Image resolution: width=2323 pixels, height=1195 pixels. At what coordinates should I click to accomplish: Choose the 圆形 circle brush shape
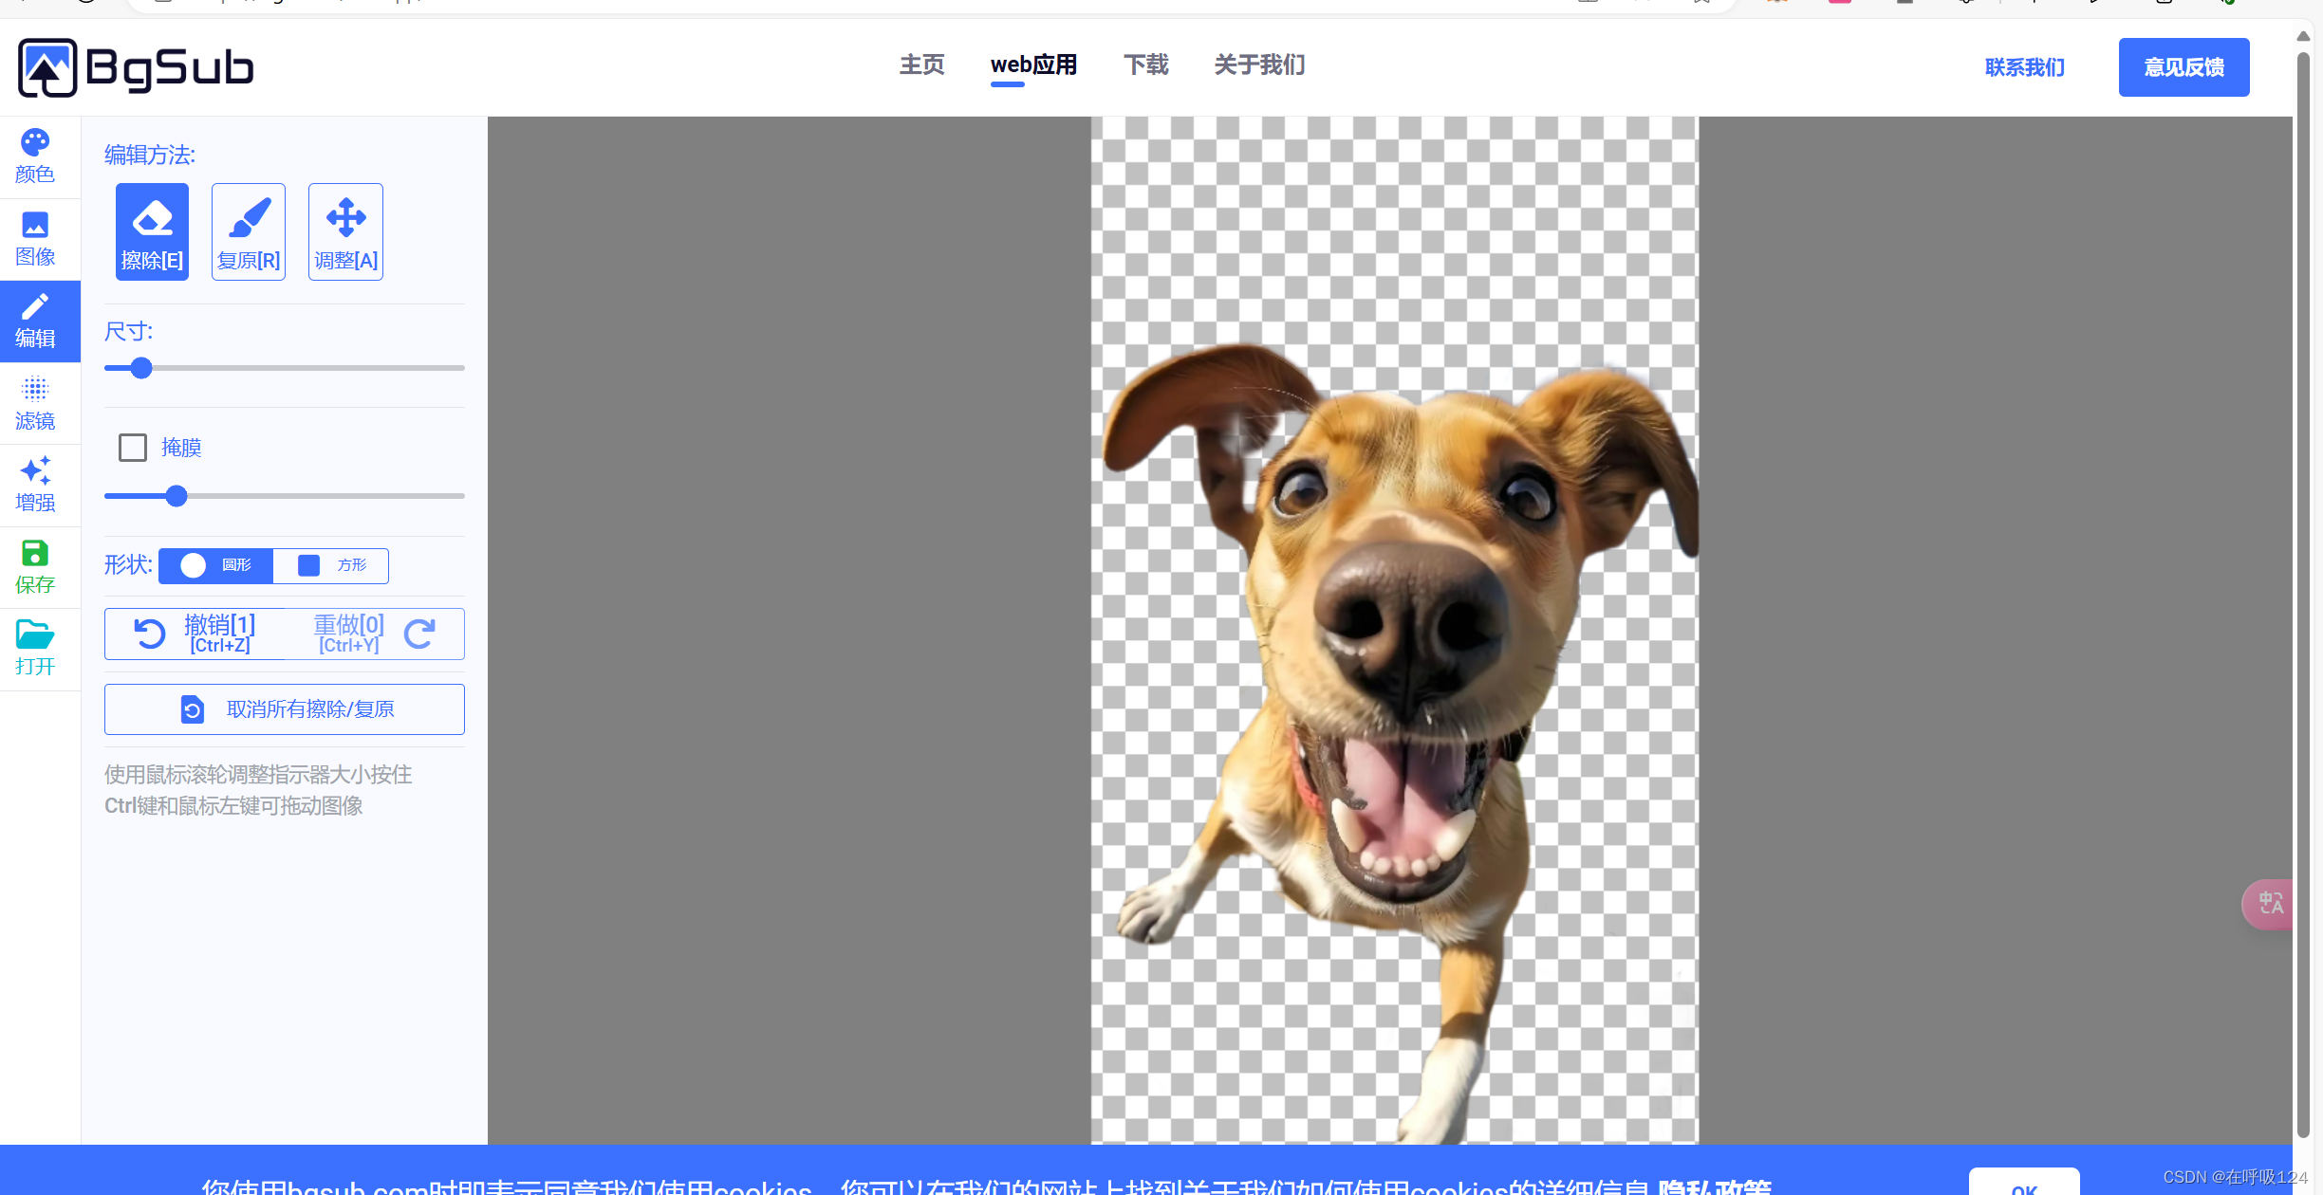tap(216, 565)
